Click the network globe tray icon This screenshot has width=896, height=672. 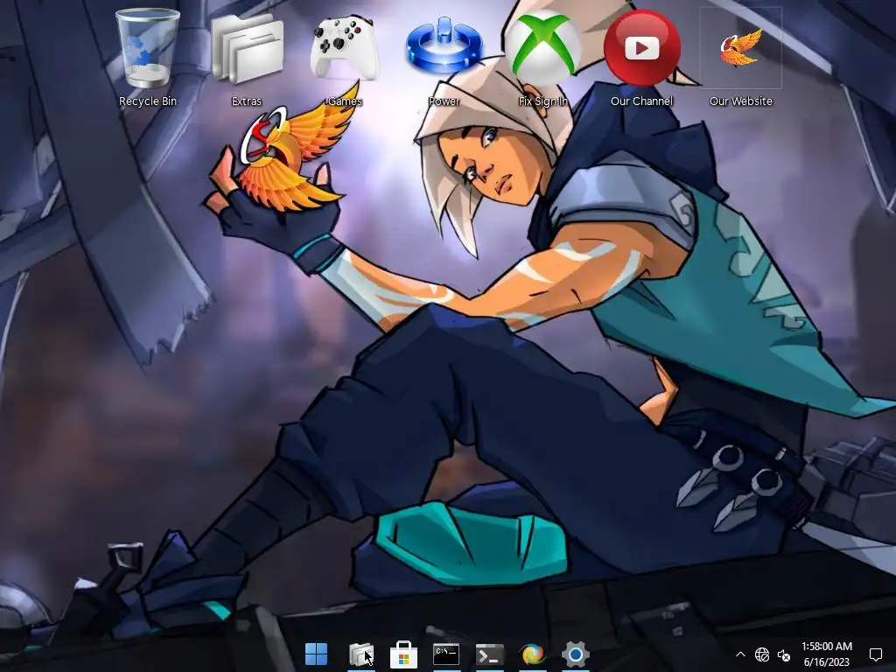762,654
